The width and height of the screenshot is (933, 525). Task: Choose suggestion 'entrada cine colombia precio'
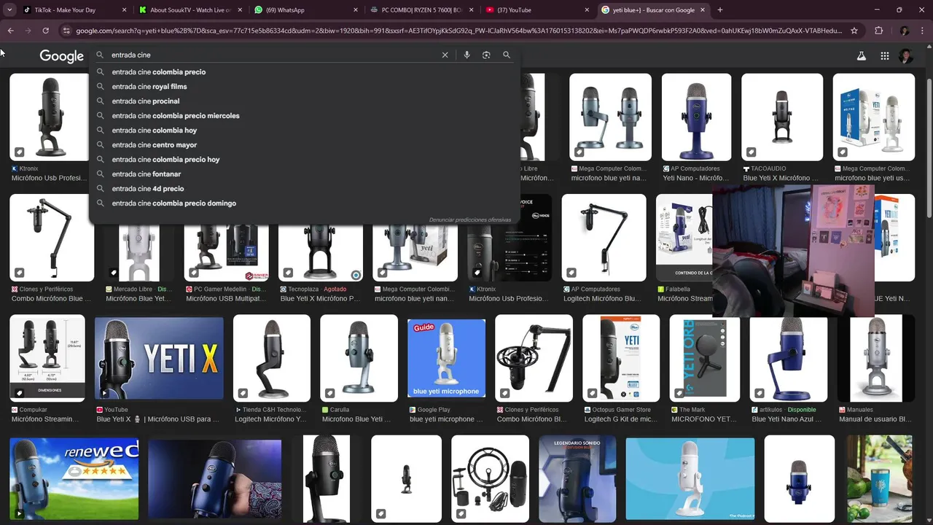coord(159,72)
